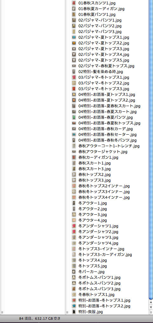Click the icon of 冬アンダーシャツ3.jpg
This screenshot has height=323, width=153.
[x=74, y=238]
